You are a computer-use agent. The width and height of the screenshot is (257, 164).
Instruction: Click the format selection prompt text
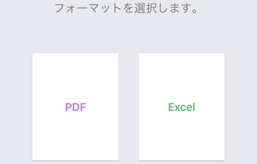tap(126, 8)
